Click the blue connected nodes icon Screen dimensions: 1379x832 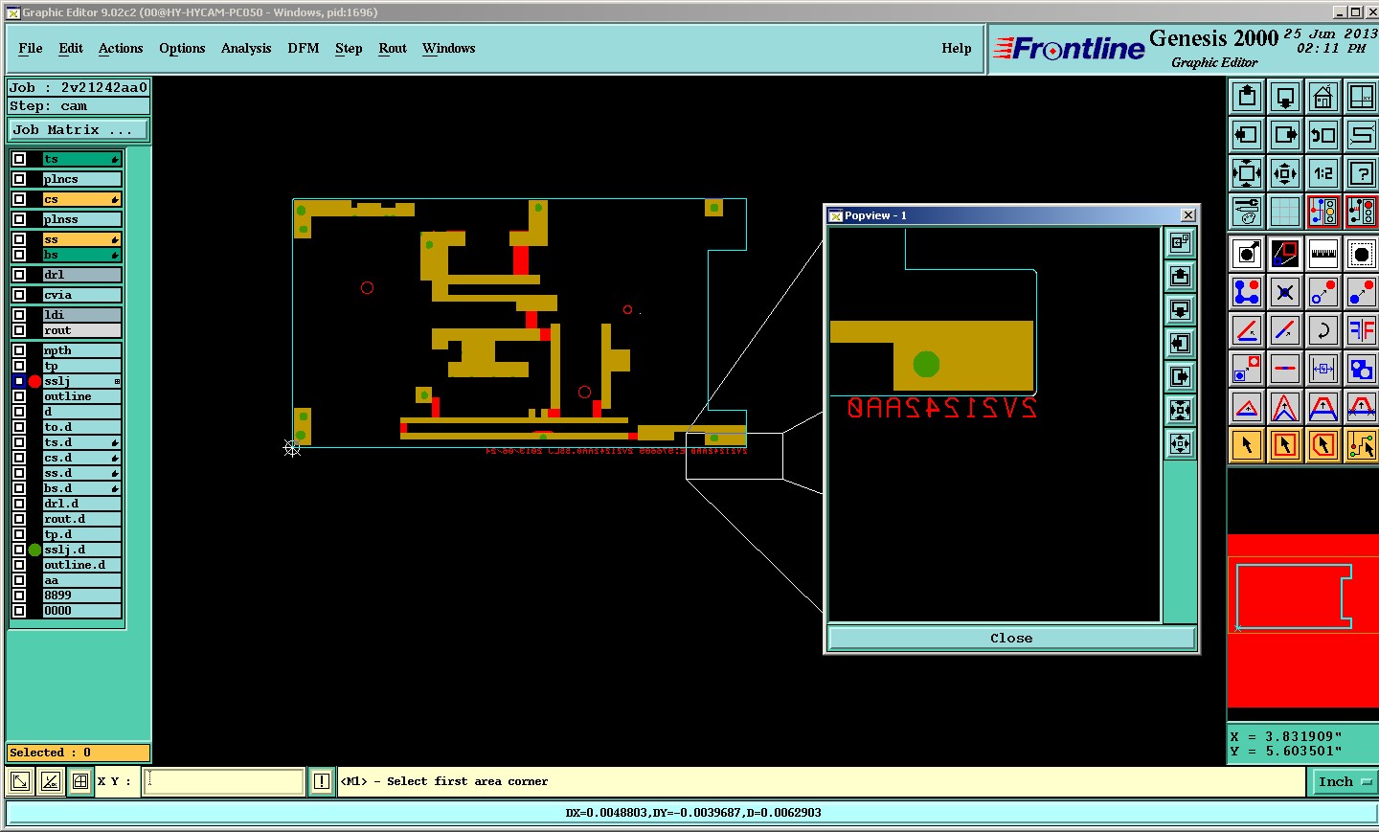[1247, 292]
